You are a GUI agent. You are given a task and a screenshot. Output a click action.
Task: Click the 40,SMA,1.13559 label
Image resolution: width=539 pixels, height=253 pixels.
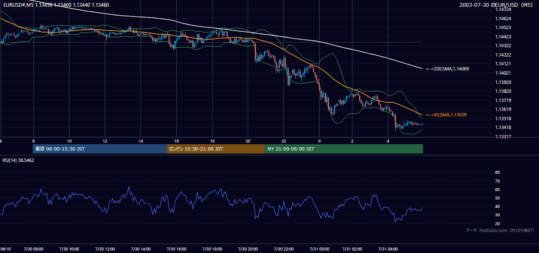(x=446, y=115)
